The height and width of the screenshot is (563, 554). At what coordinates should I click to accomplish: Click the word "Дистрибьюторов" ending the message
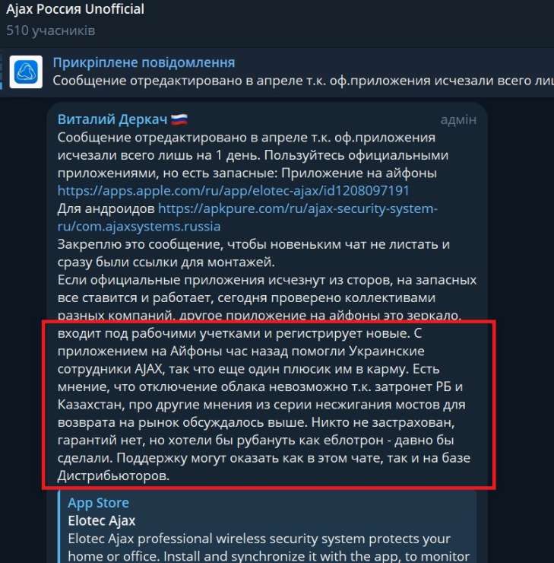point(112,476)
